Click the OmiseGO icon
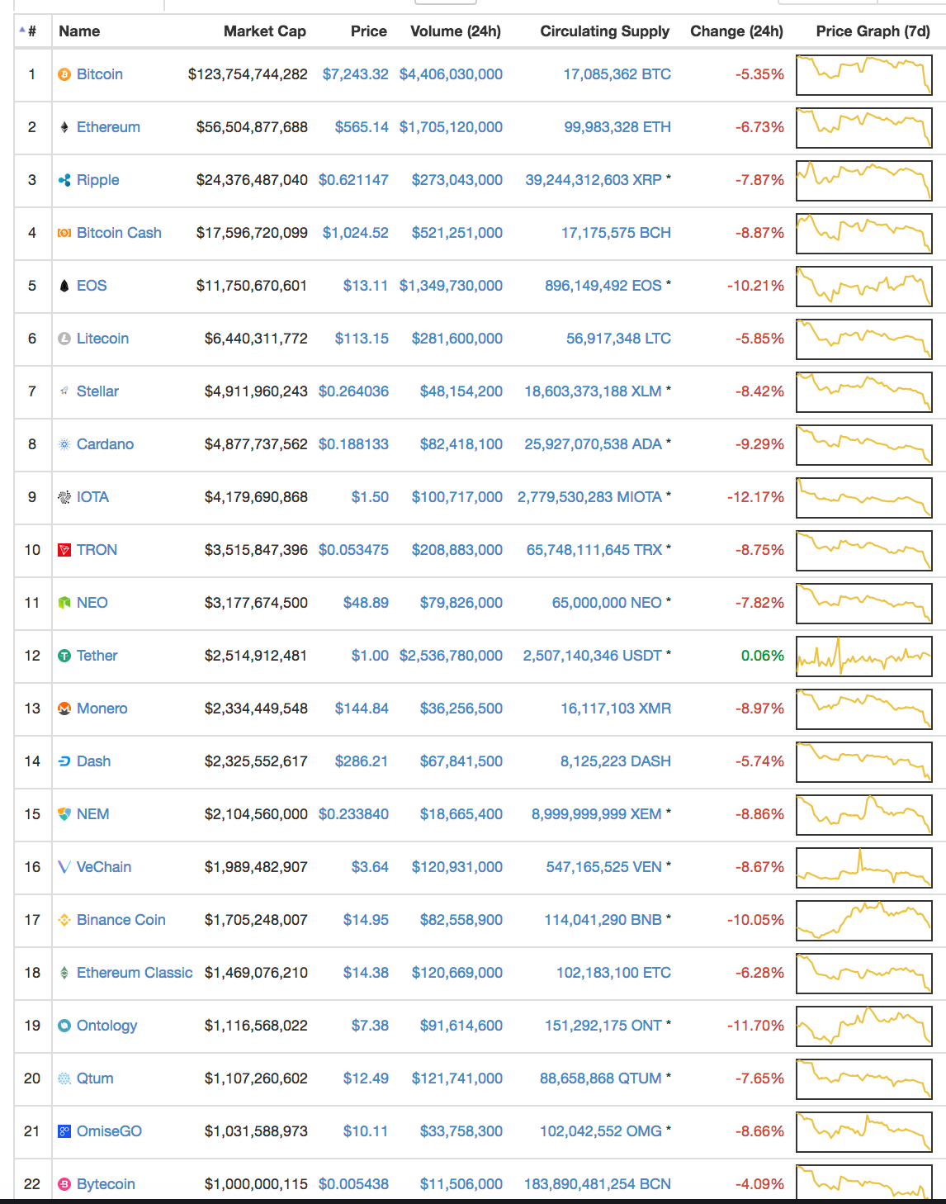Viewport: 946px width, 1204px height. click(x=64, y=1131)
